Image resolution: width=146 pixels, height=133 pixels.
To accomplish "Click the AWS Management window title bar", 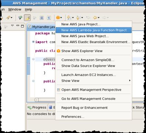I will (73, 3).
